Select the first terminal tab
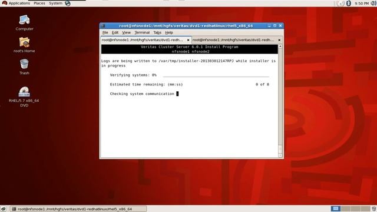 143,40
